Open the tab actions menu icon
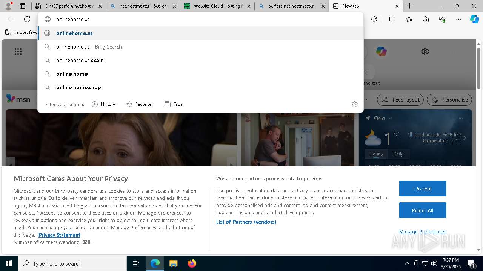This screenshot has height=271, width=483. pos(23,6)
